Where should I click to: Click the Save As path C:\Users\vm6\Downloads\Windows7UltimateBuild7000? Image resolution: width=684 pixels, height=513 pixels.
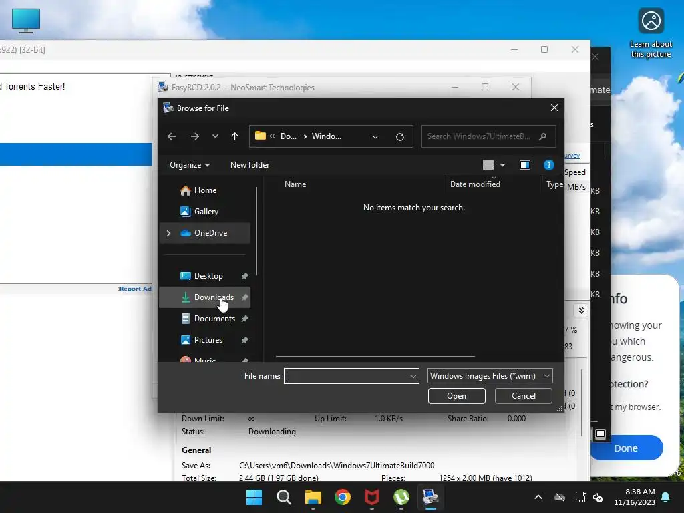tap(337, 466)
